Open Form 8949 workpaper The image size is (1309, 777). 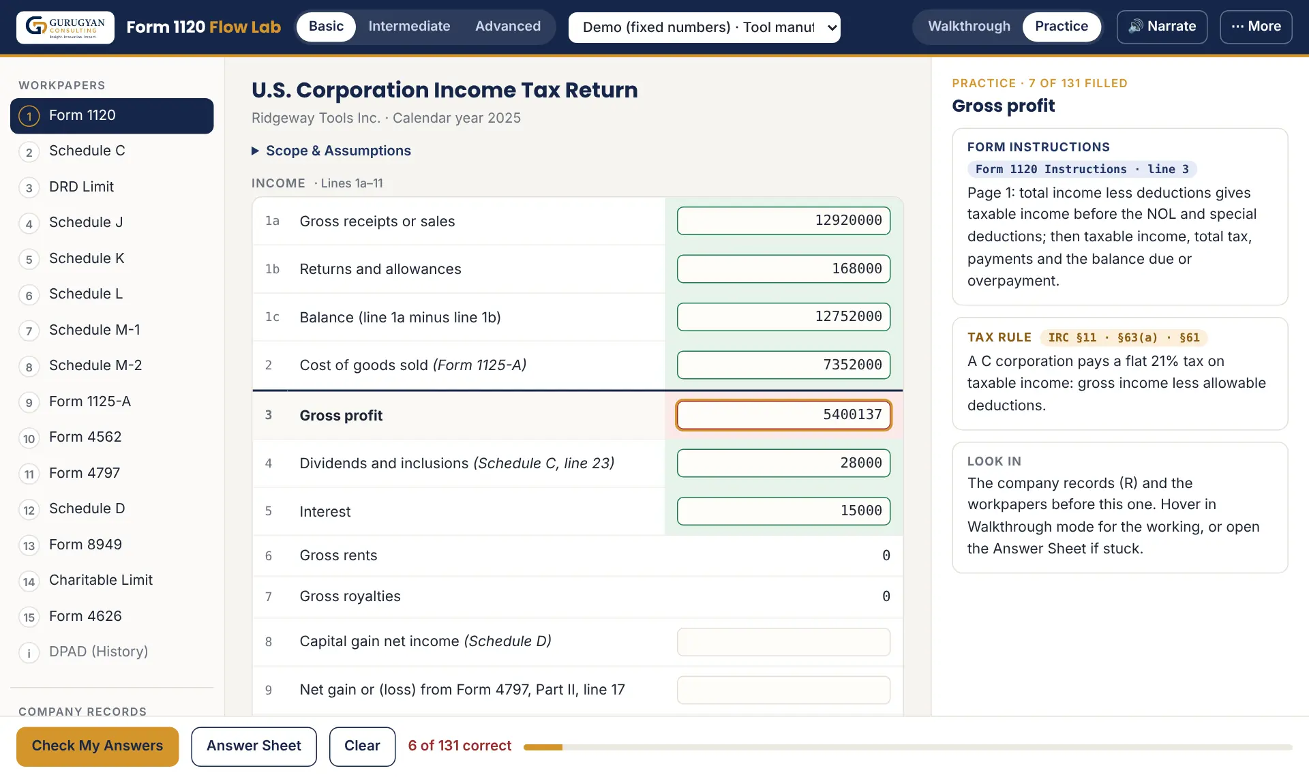coord(112,545)
